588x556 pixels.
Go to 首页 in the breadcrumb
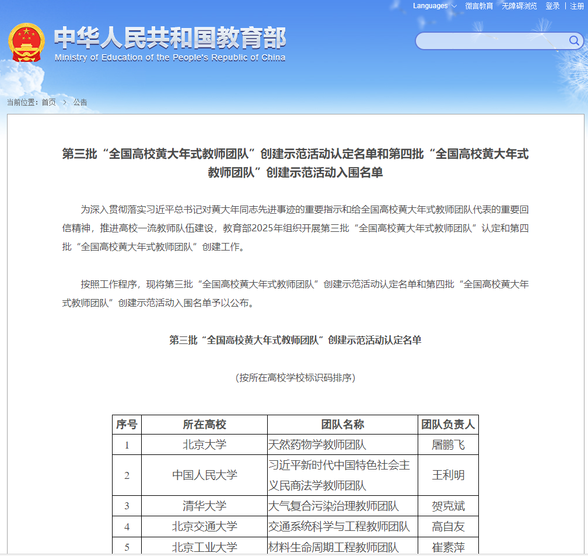[49, 102]
